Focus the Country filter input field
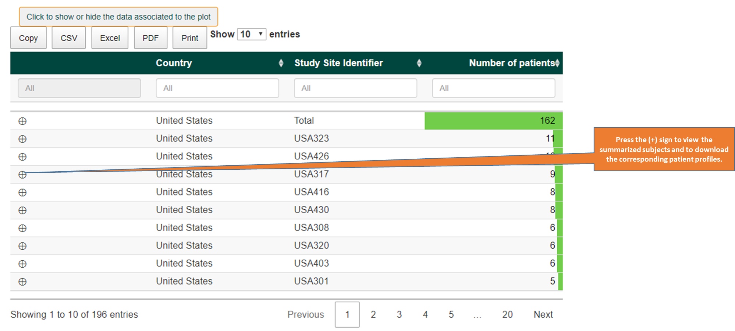This screenshot has width=735, height=331. pos(217,88)
